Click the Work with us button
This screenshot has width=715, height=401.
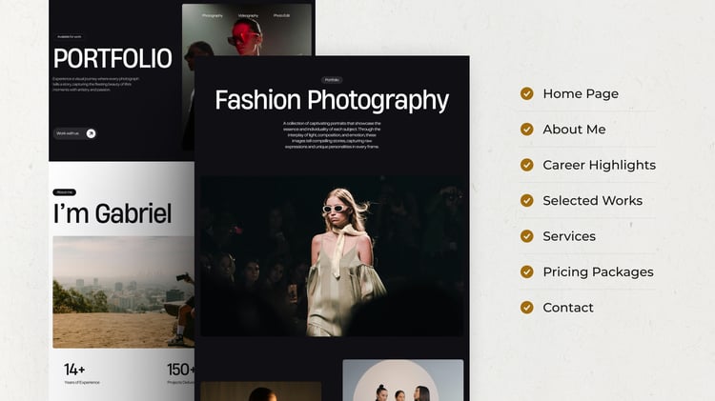pos(74,133)
